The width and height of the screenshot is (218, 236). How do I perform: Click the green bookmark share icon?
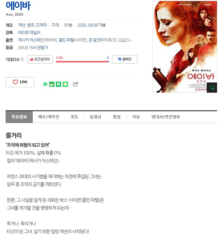pyautogui.click(x=59, y=84)
